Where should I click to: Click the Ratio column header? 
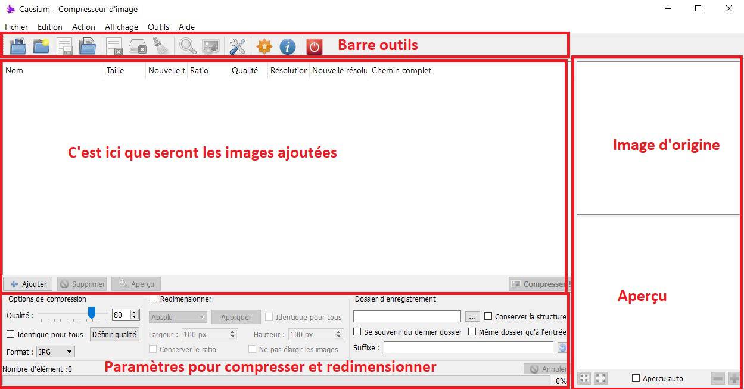[208, 70]
